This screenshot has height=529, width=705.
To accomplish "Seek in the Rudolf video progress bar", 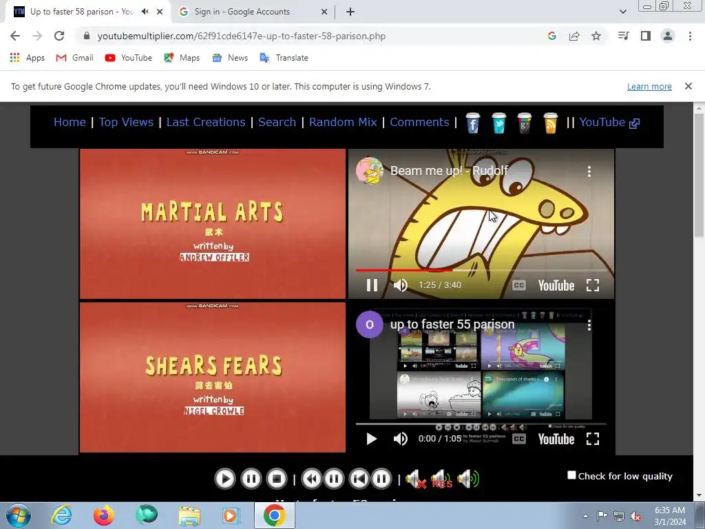I will 481,270.
